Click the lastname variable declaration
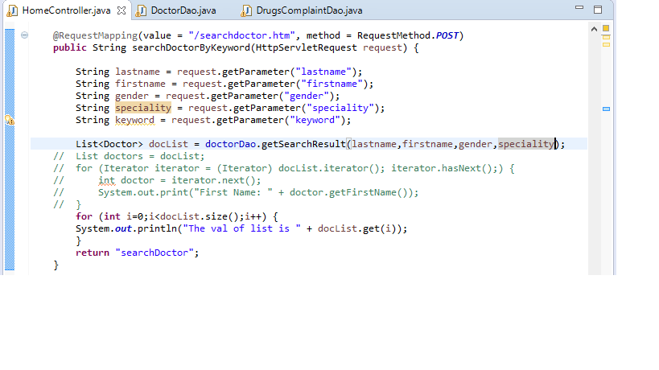Screen dimensions: 659x370 coord(138,72)
